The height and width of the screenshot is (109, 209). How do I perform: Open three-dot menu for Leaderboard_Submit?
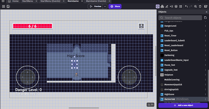(205, 40)
